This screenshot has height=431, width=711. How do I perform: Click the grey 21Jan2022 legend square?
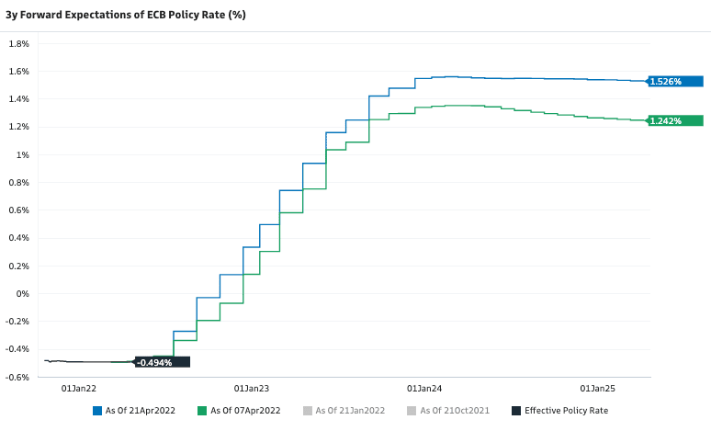click(307, 411)
